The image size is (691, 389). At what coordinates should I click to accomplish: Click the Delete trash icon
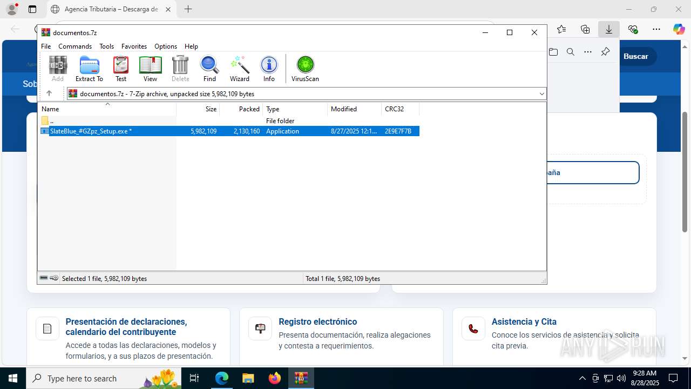coord(180,69)
